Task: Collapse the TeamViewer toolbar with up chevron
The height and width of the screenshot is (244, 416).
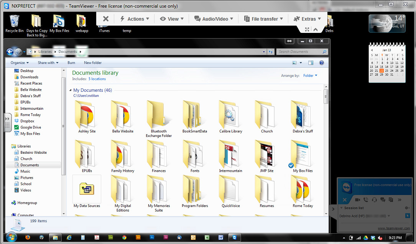Action: [316, 29]
